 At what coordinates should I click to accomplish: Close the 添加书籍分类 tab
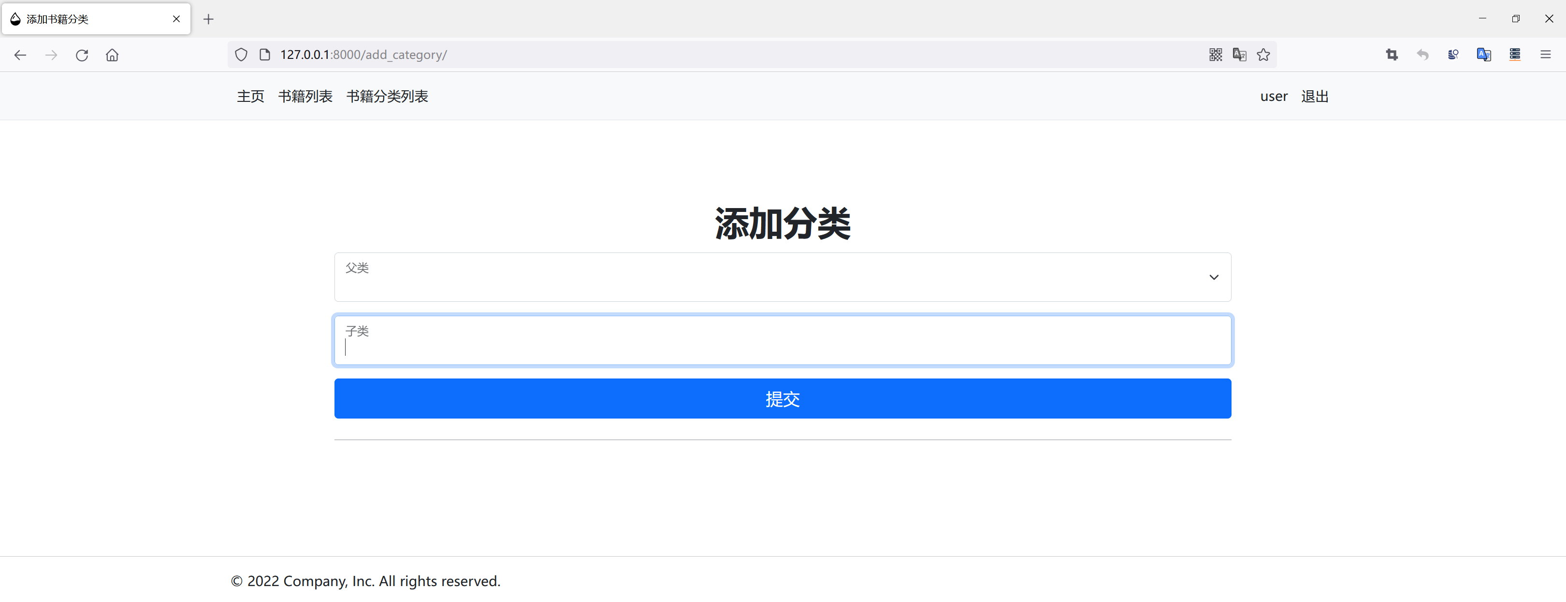pyautogui.click(x=176, y=19)
